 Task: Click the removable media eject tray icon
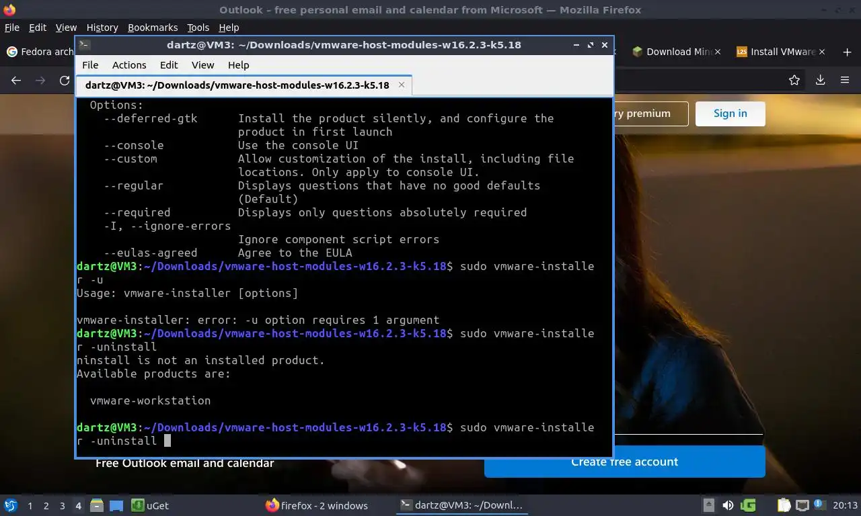coord(708,505)
